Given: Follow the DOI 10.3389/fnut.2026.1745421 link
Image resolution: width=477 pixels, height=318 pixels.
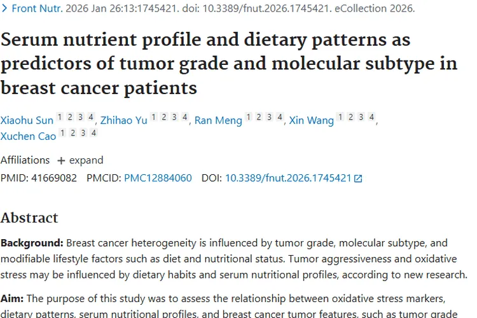Looking at the screenshot, I should coord(288,178).
